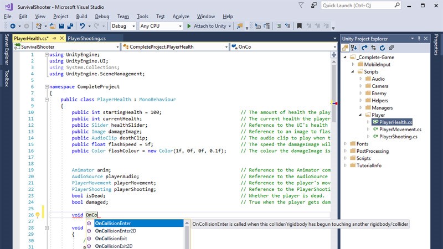Click the Find in Files toolbar icon
Viewport: 443px width, 249px height.
(240, 26)
